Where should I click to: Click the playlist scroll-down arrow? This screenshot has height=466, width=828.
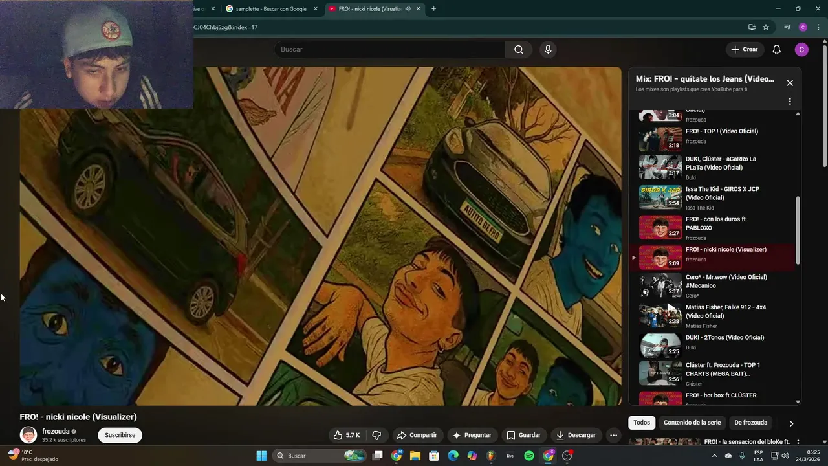(798, 402)
